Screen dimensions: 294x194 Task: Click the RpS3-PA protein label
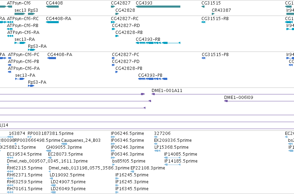[37, 82]
